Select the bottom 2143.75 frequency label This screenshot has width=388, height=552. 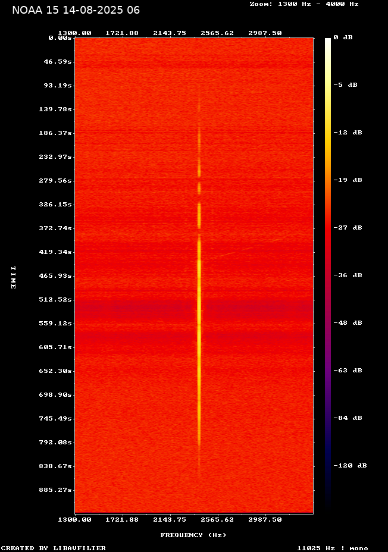tap(170, 519)
